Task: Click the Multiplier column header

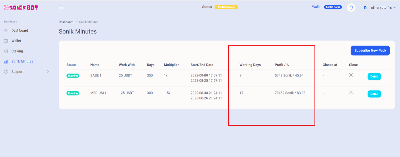Action: [171, 65]
